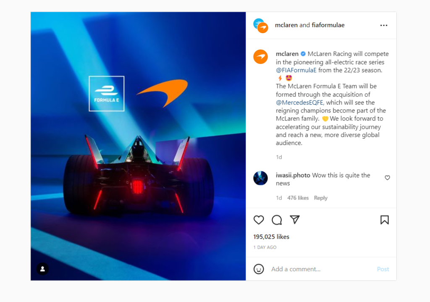Viewport: 430px width, 302px height.
Task: Save the post with the bookmark icon
Action: point(385,220)
